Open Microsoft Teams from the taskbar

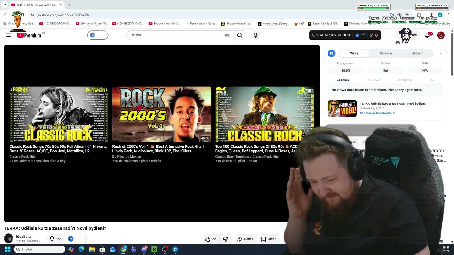click(x=133, y=249)
